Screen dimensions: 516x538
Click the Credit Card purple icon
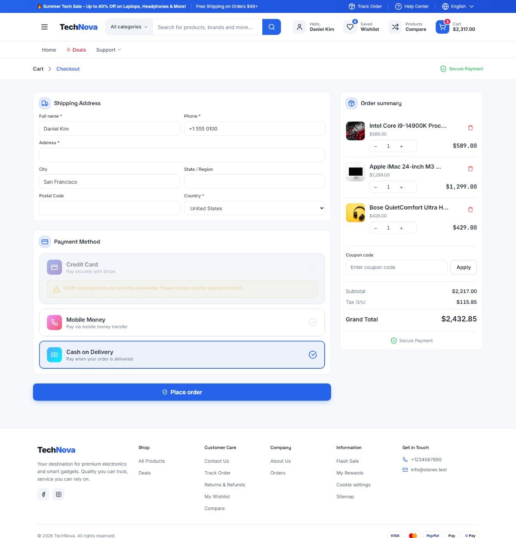[x=54, y=267]
